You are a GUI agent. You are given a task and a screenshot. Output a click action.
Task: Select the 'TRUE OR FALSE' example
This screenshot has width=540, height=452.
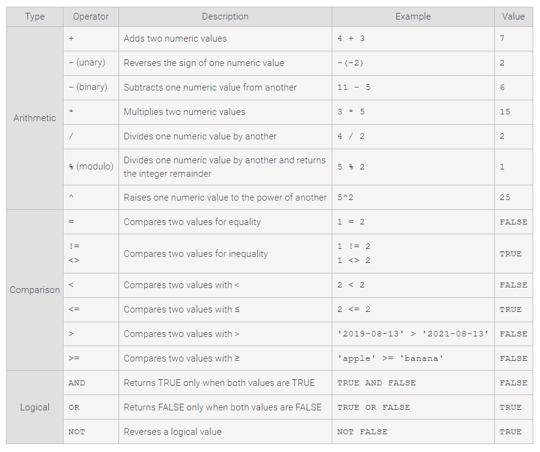point(373,407)
